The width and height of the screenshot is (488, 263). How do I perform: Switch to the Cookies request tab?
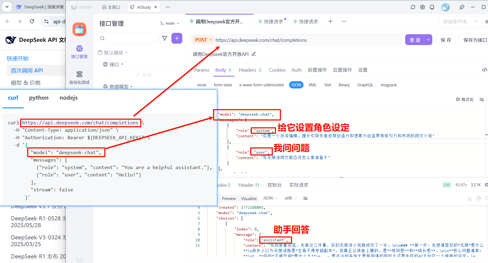point(277,70)
